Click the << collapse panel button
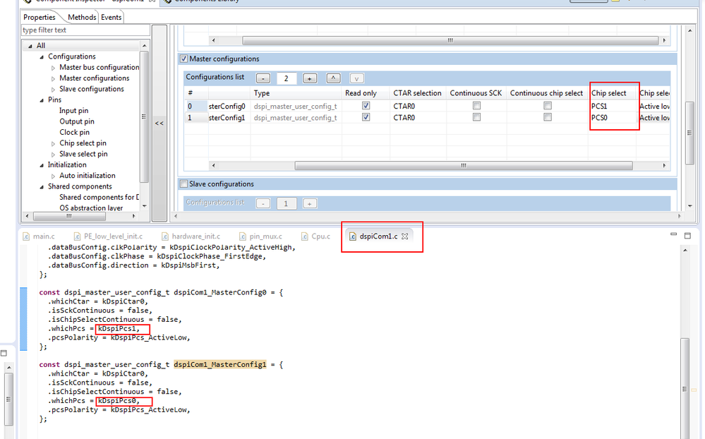Image resolution: width=705 pixels, height=439 pixels. point(159,123)
